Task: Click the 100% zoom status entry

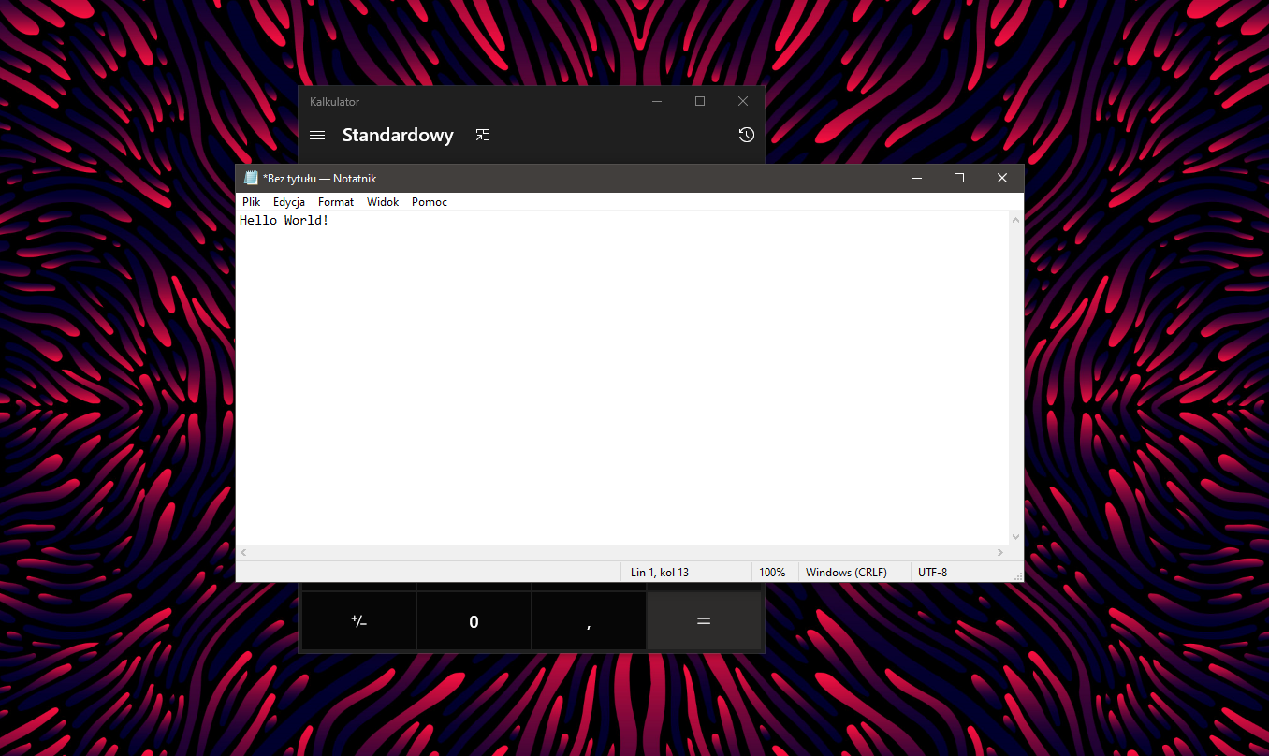Action: click(x=772, y=572)
